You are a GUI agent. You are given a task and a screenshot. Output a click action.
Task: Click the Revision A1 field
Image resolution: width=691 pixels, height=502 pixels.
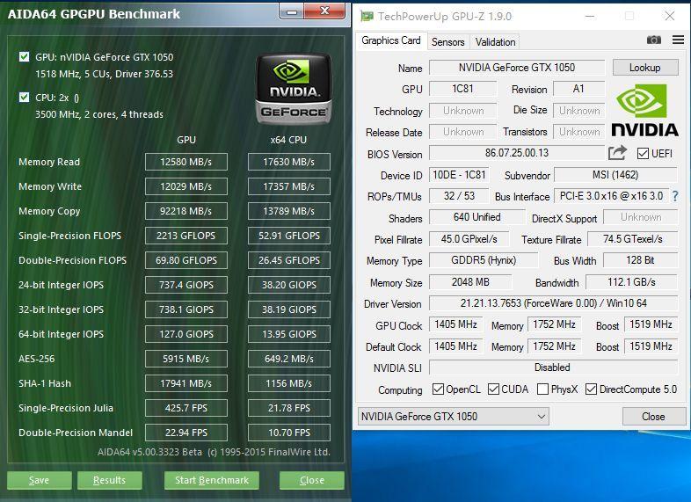click(x=579, y=89)
